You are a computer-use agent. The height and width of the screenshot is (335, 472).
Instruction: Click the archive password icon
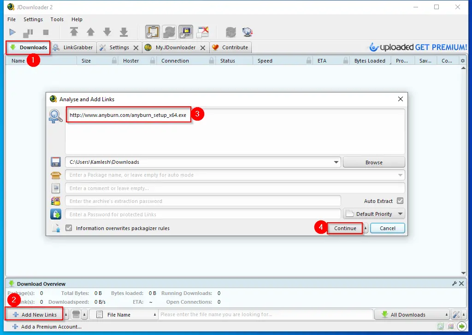click(56, 201)
